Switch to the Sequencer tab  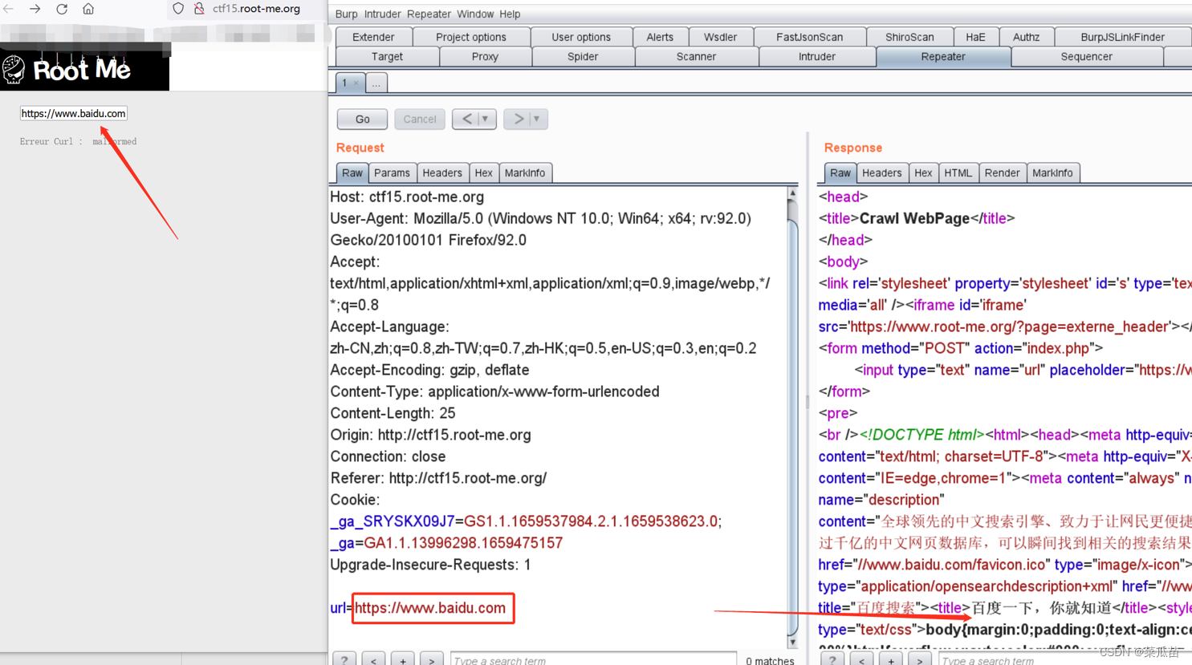[1086, 57]
